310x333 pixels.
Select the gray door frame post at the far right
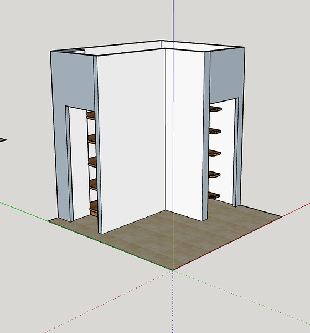pyautogui.click(x=237, y=153)
